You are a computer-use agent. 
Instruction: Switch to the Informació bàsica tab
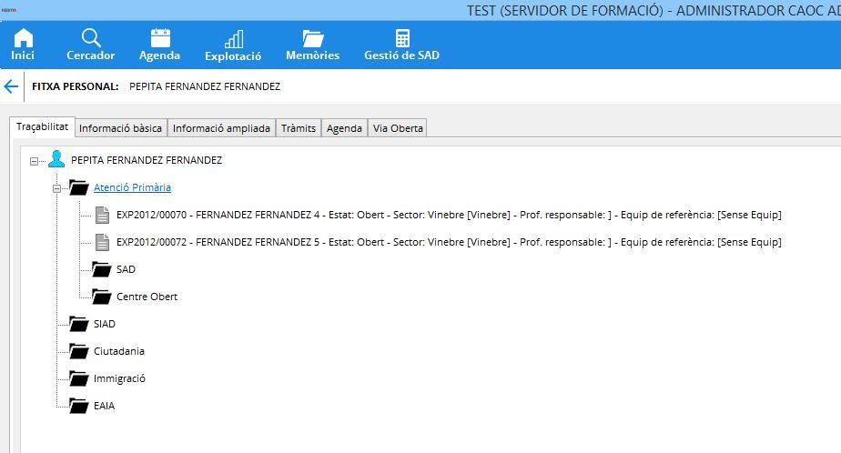[x=120, y=128]
